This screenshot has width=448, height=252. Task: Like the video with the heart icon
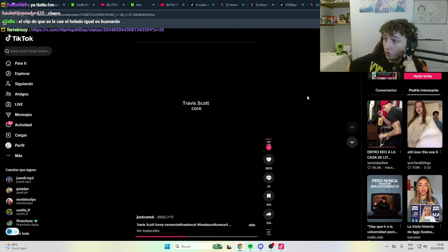269,160
